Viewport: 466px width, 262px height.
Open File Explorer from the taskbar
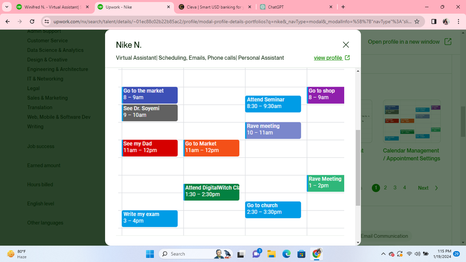(x=271, y=254)
